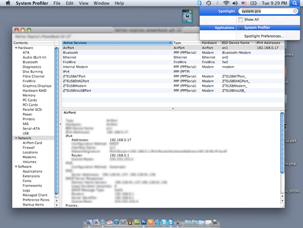Open TeamViewer from the Dock

(171, 222)
